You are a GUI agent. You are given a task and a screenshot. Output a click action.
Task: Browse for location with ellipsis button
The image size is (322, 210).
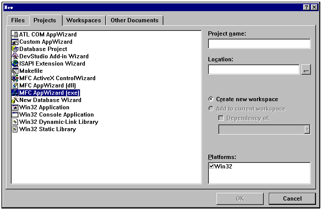click(306, 69)
